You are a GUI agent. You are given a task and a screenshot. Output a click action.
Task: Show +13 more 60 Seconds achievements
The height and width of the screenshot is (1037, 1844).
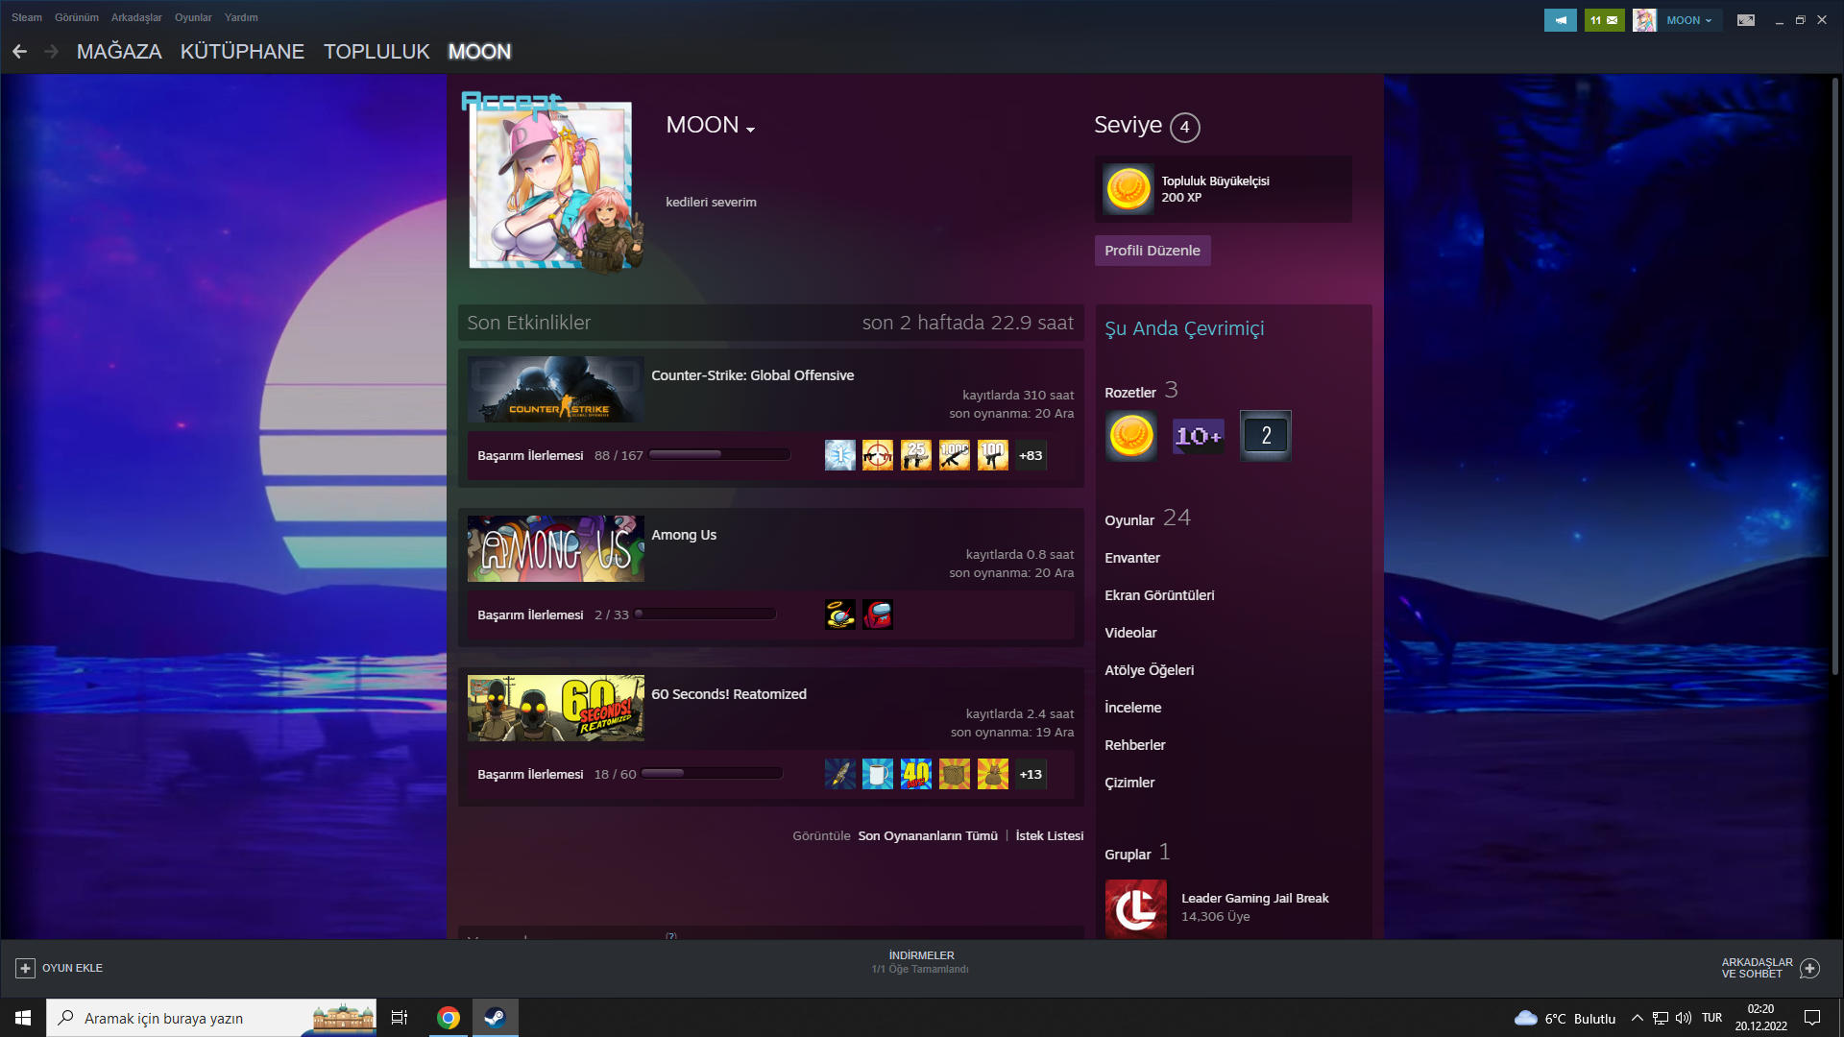[x=1031, y=774]
